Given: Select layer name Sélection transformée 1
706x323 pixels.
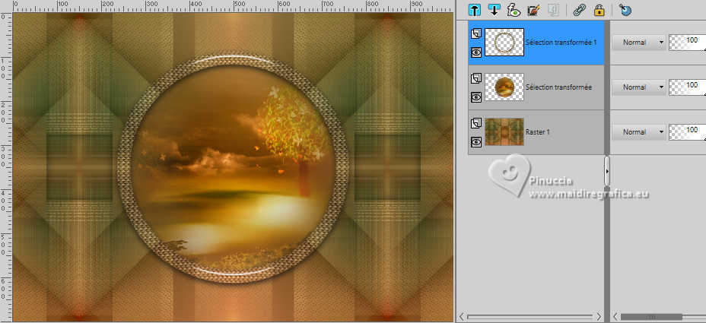Looking at the screenshot, I should (x=561, y=43).
